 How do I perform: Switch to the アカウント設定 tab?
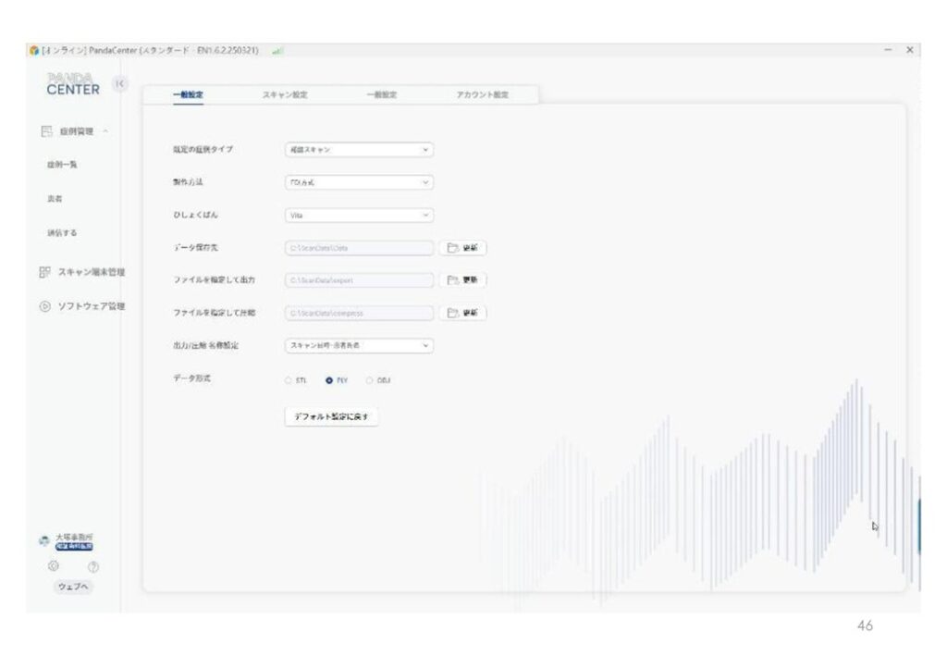(482, 94)
